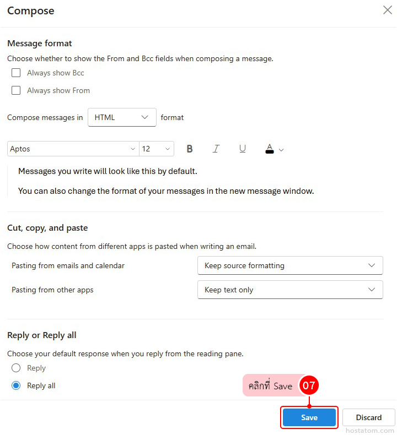
Task: Select the Reply all radio option
Action: coord(16,385)
